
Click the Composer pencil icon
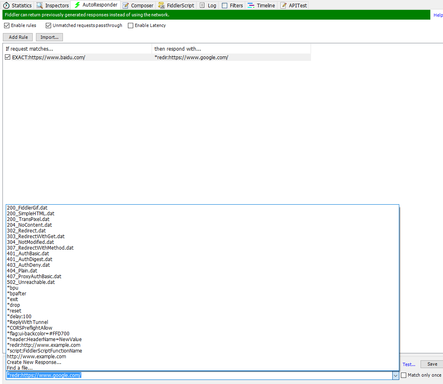tap(125, 5)
